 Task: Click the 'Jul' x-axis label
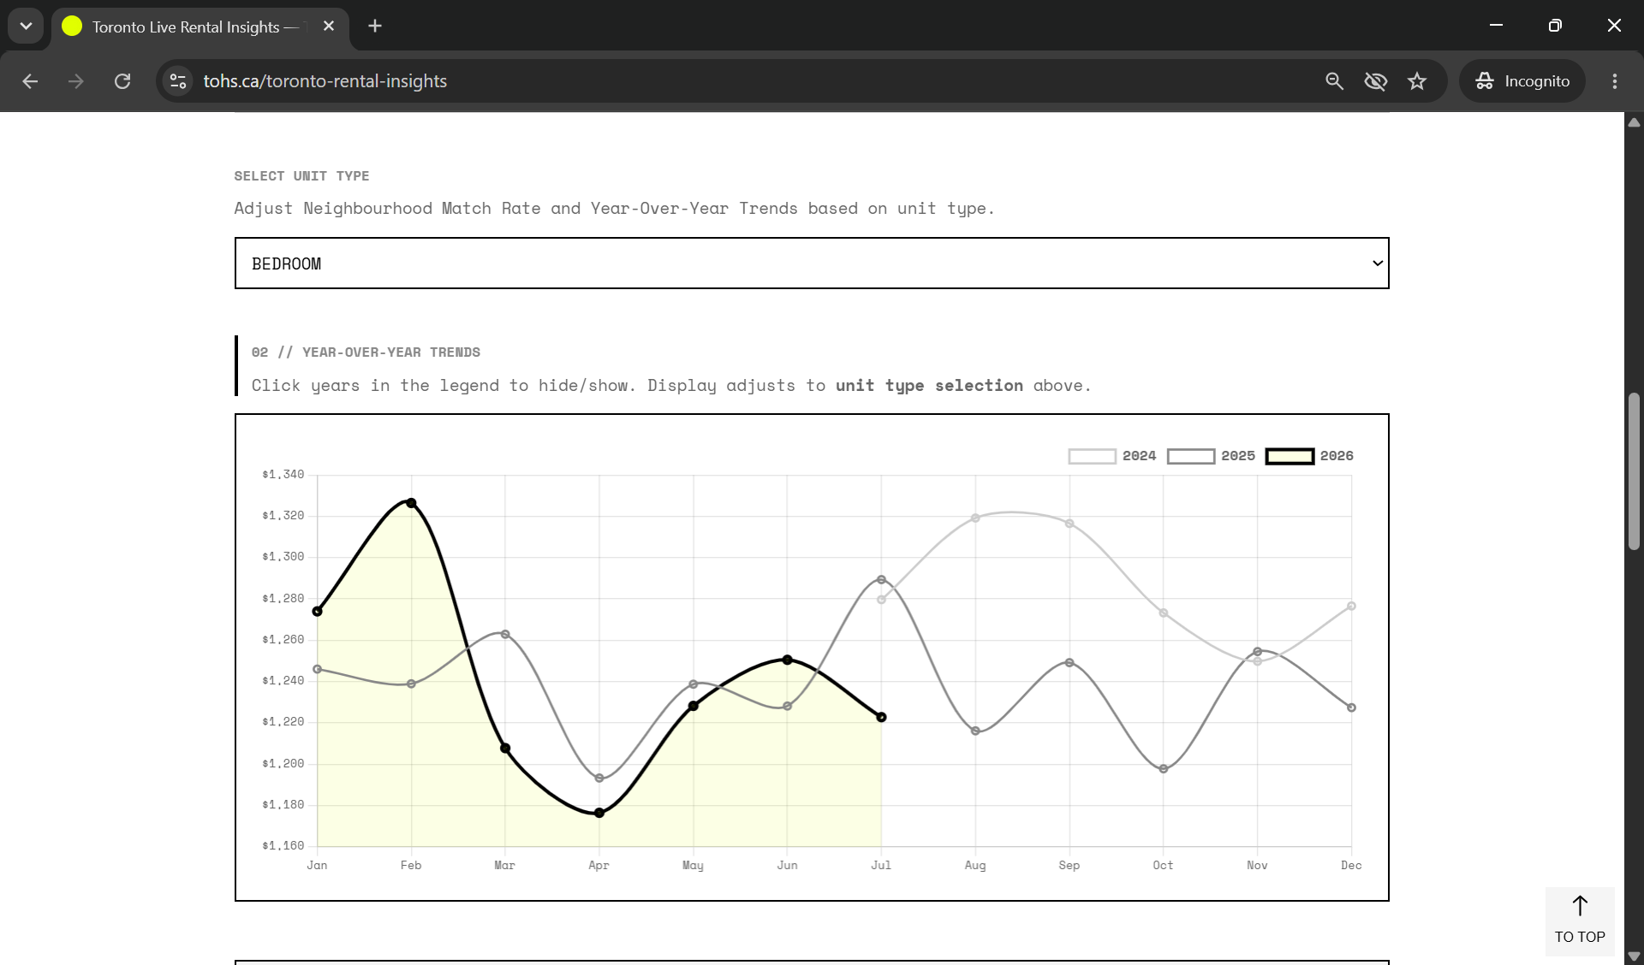[x=881, y=866]
